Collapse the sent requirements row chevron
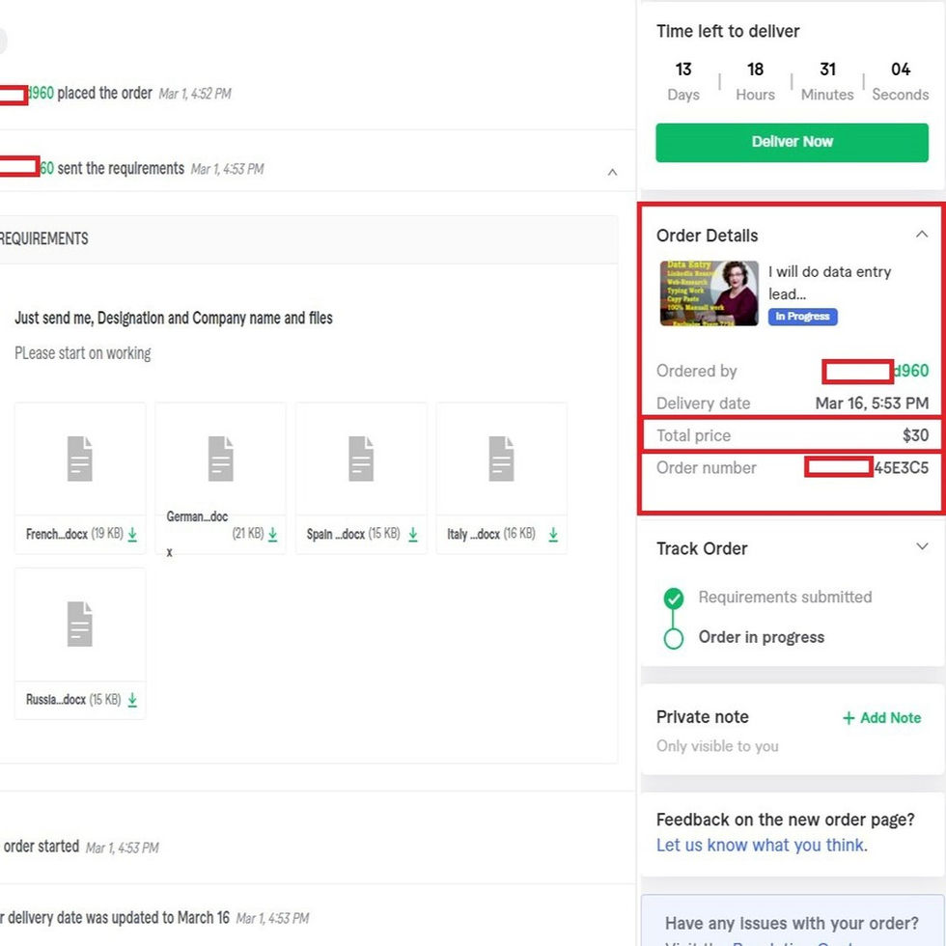 point(612,173)
